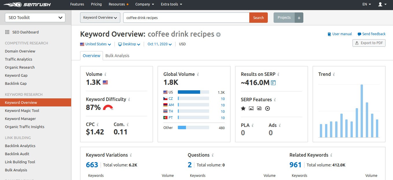Open the Oct 11, 2020 date selector
The height and width of the screenshot is (180, 393).
tap(159, 44)
